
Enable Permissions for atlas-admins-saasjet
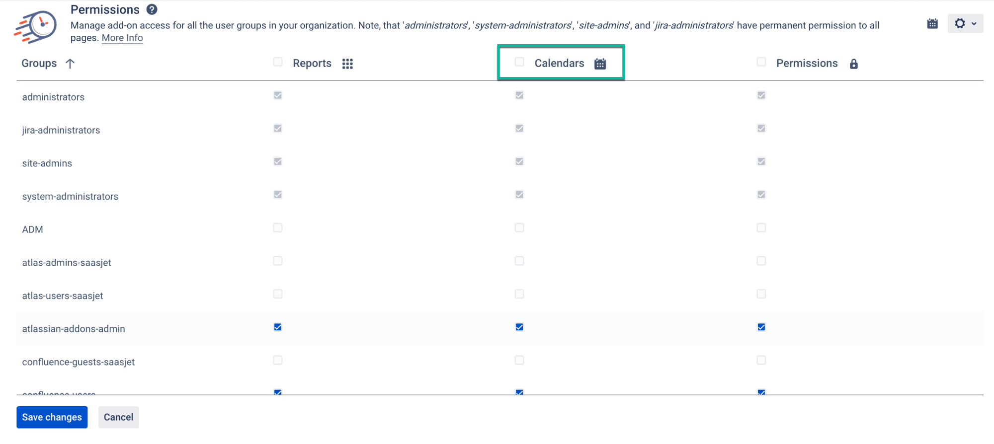[761, 261]
